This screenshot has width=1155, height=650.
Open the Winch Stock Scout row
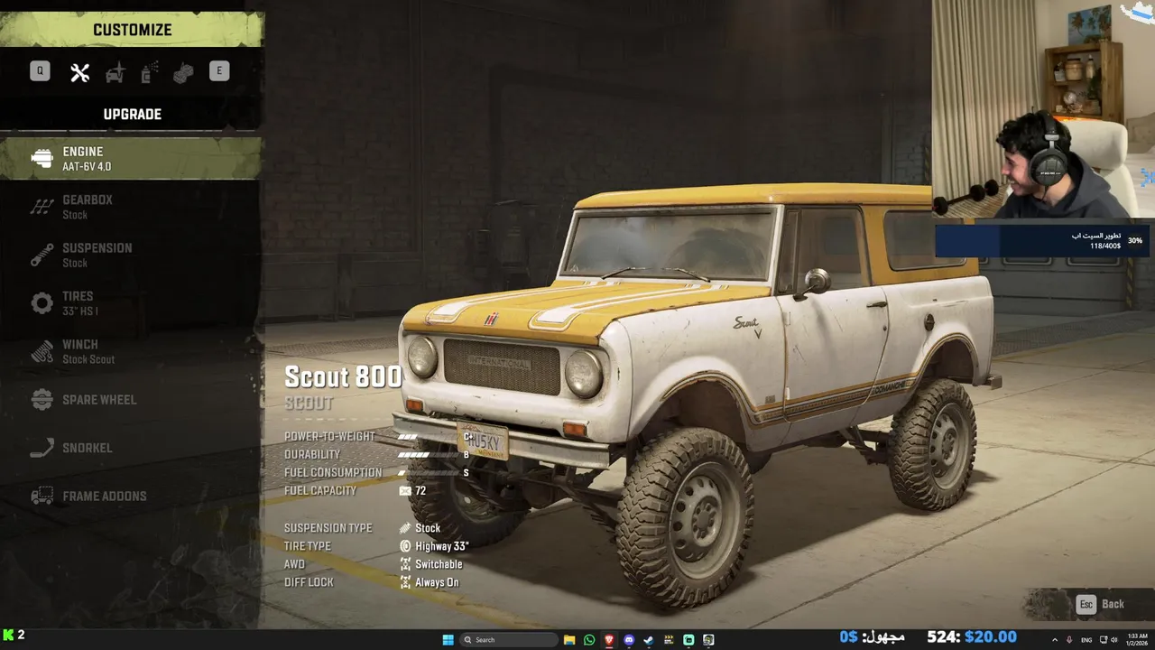(132, 351)
